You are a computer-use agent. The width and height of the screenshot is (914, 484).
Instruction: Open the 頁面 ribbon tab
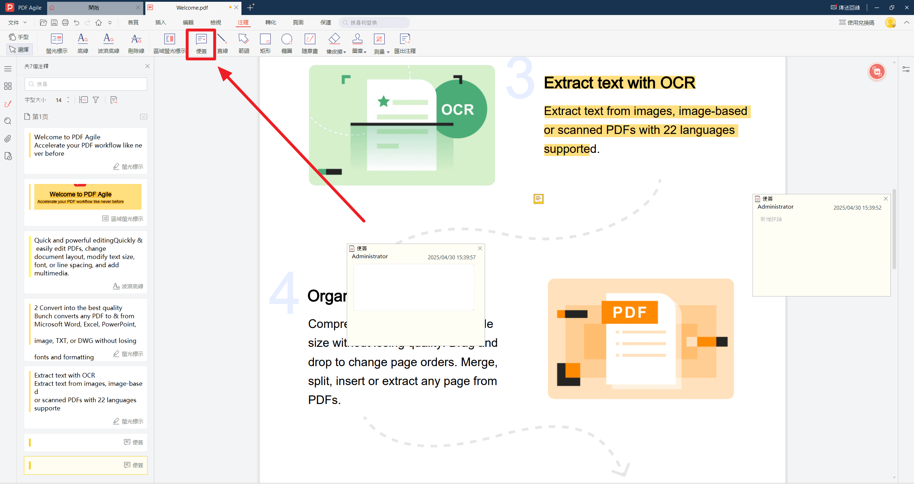coord(298,23)
